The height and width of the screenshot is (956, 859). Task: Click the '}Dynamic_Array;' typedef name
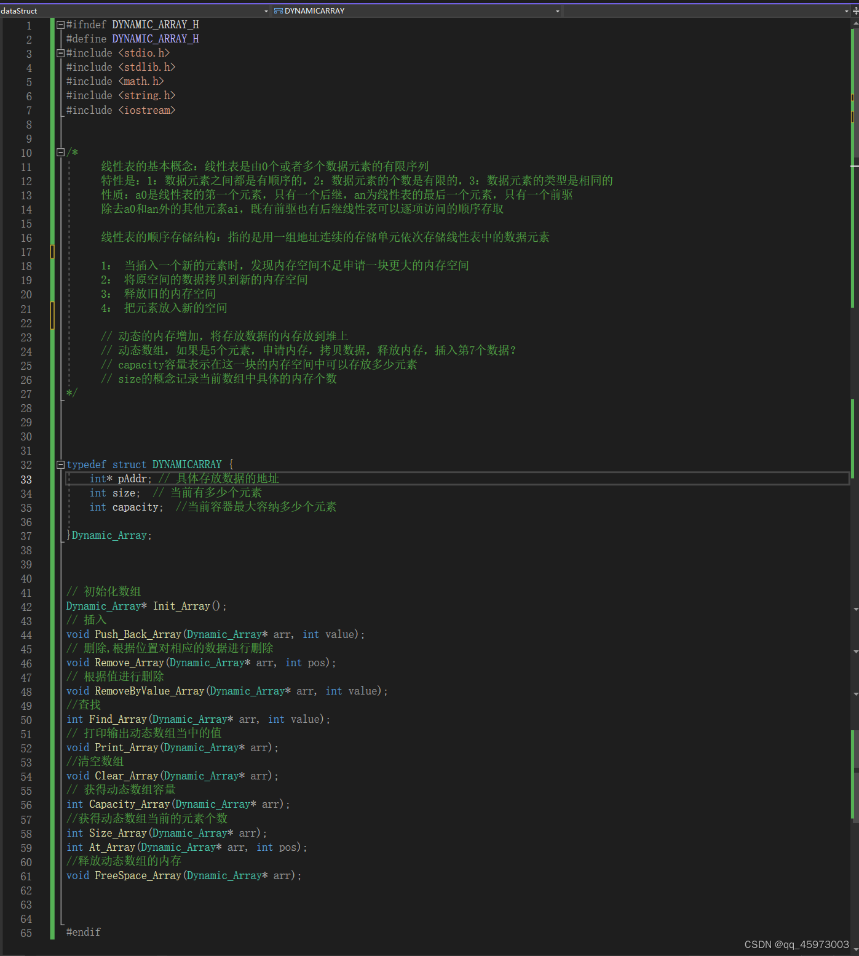(109, 535)
